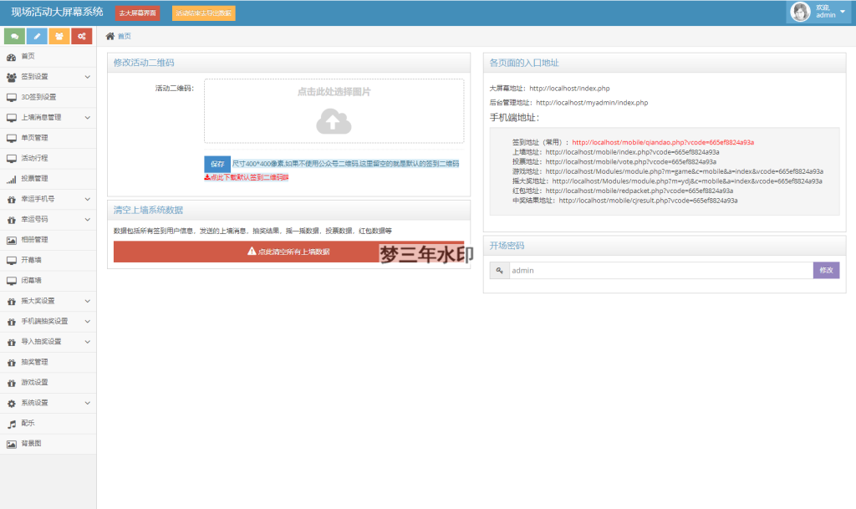
Task: Expand the 幸运手机号 menu chevron
Action: point(87,199)
